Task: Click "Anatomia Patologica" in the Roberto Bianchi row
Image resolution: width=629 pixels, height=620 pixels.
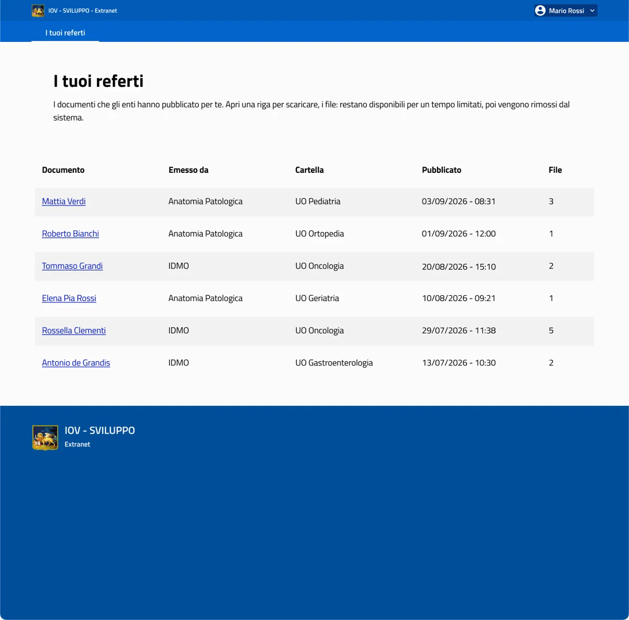Action: pos(205,234)
